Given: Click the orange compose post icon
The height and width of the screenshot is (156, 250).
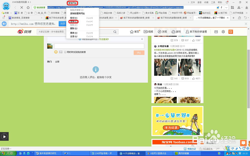Looking at the screenshot, I should pyautogui.click(x=231, y=32).
